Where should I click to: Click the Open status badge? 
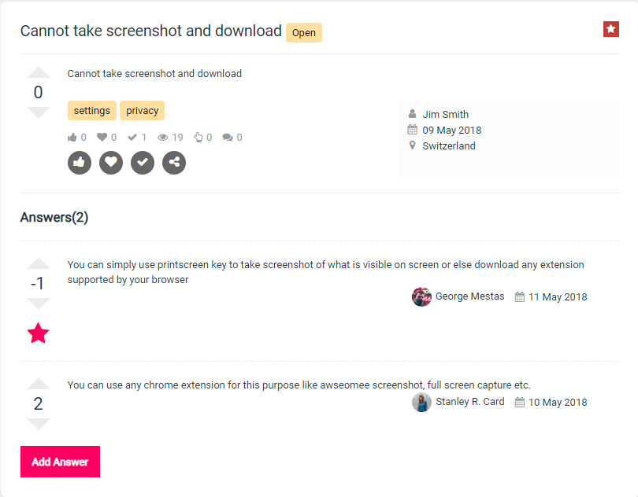[304, 33]
